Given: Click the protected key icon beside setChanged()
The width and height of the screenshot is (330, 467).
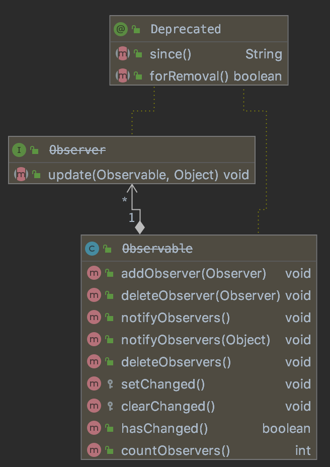Looking at the screenshot, I should (x=110, y=384).
